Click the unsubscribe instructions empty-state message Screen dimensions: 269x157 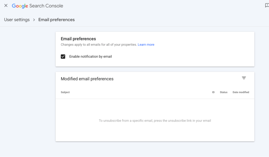(155, 121)
